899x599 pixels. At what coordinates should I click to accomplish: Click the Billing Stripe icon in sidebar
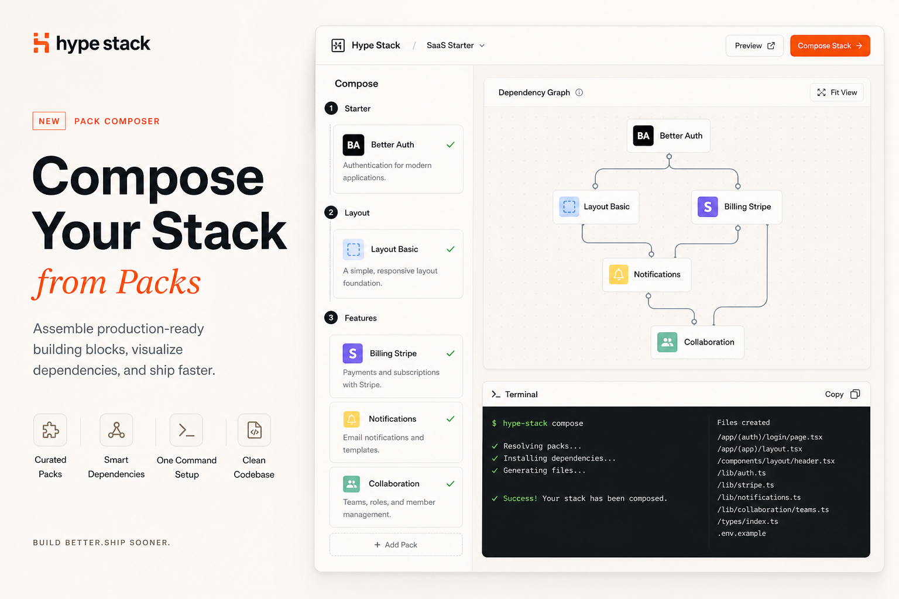point(352,353)
